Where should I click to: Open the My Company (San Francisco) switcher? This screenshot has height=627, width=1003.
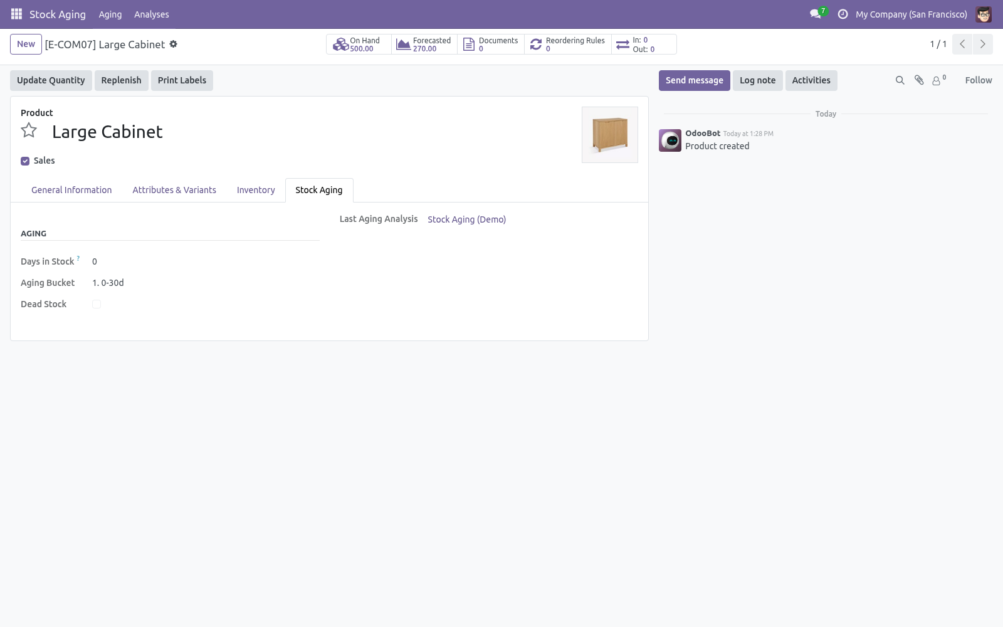(x=911, y=14)
